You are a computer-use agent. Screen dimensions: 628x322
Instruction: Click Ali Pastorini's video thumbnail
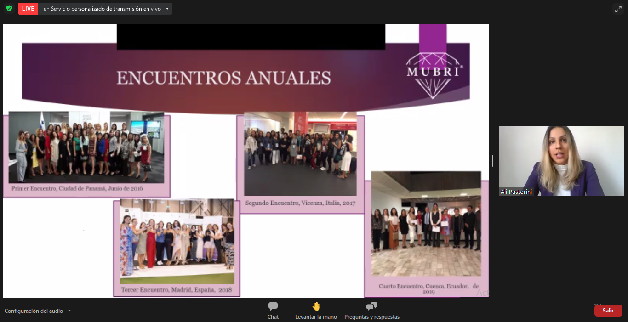(561, 161)
